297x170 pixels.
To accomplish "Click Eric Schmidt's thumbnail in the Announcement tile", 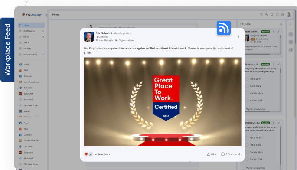I will tap(247, 38).
